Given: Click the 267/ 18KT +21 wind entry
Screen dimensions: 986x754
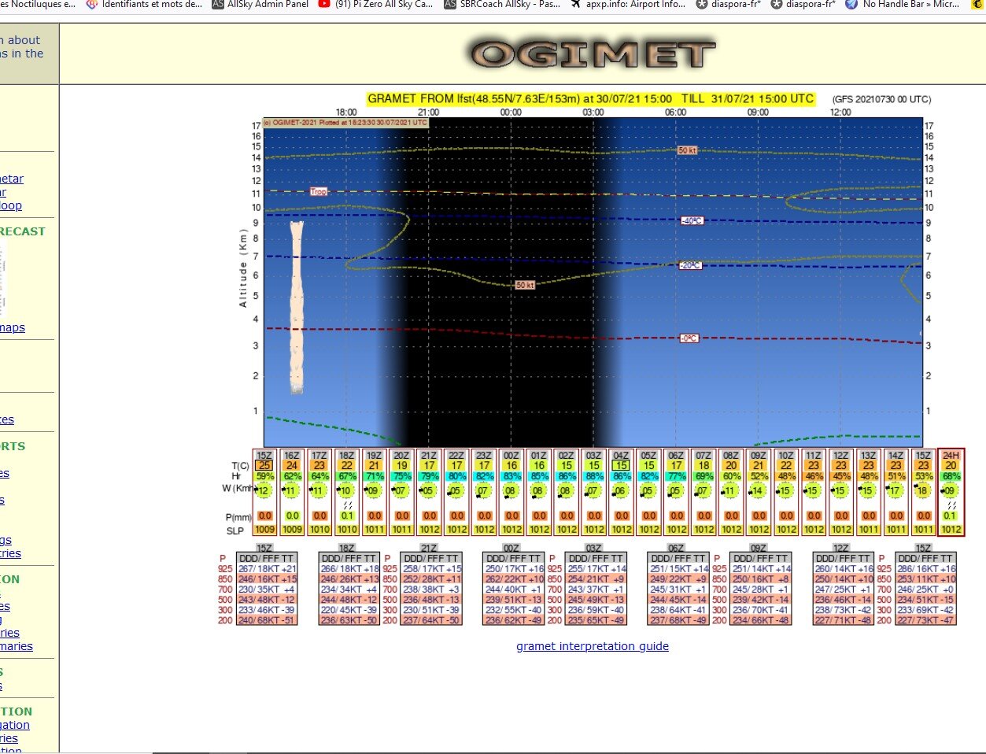Looking at the screenshot, I should [267, 568].
